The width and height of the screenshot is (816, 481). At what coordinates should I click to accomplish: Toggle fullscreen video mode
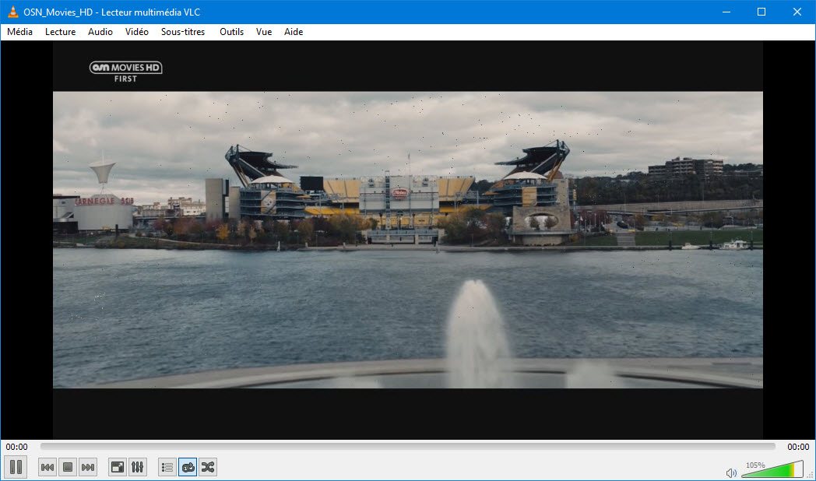click(x=118, y=467)
